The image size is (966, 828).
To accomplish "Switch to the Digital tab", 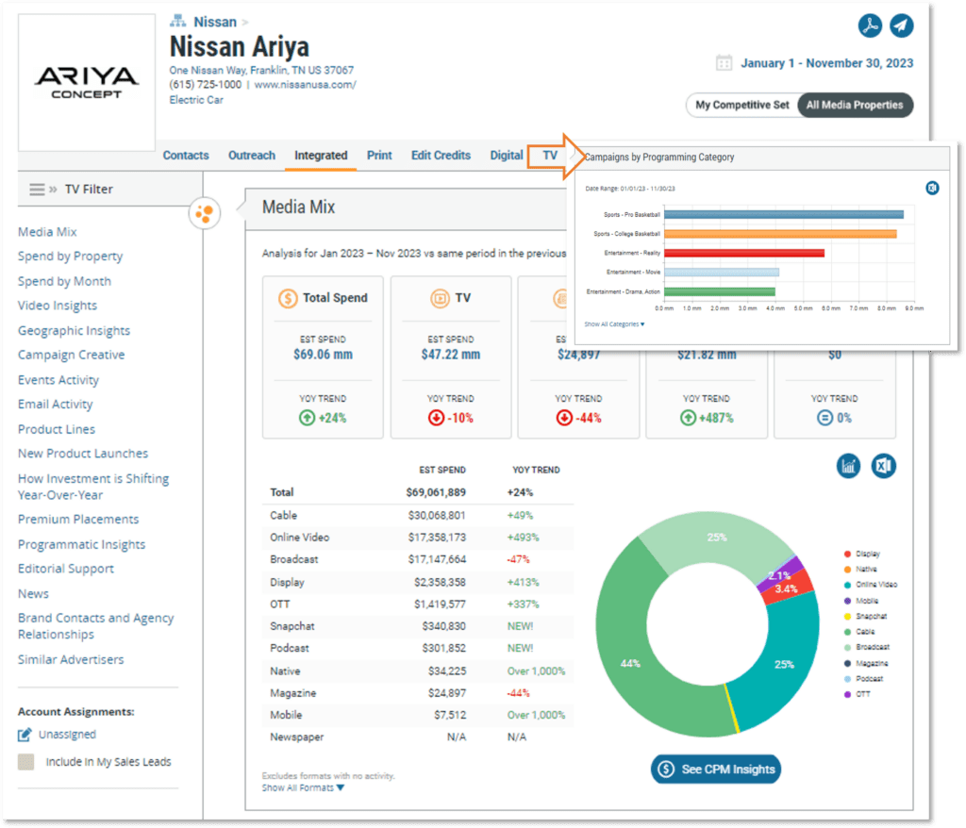I will (507, 156).
